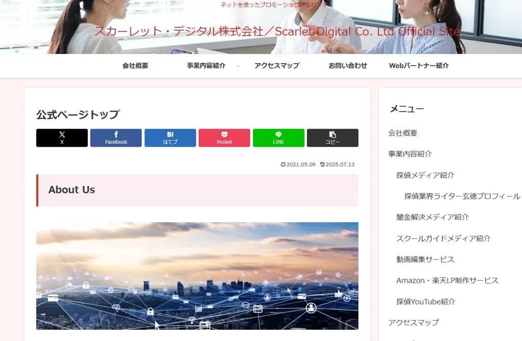
Task: Open 探偵メディア紹介 in sidebar menu
Action: tap(425, 175)
